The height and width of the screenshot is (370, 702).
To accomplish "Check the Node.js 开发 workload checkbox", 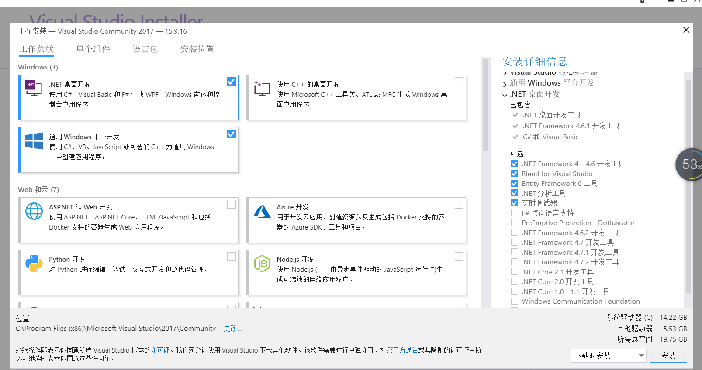I will [459, 257].
